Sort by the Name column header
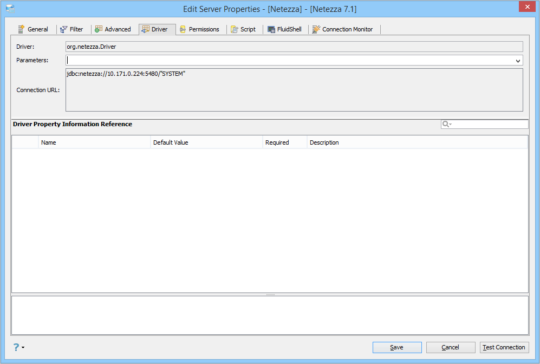 [x=94, y=142]
